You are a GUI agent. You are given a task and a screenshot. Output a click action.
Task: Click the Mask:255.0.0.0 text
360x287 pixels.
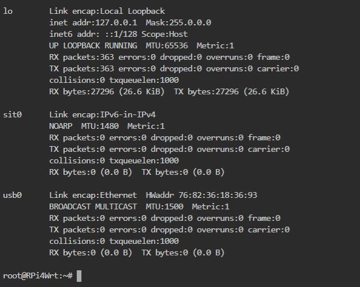click(178, 22)
